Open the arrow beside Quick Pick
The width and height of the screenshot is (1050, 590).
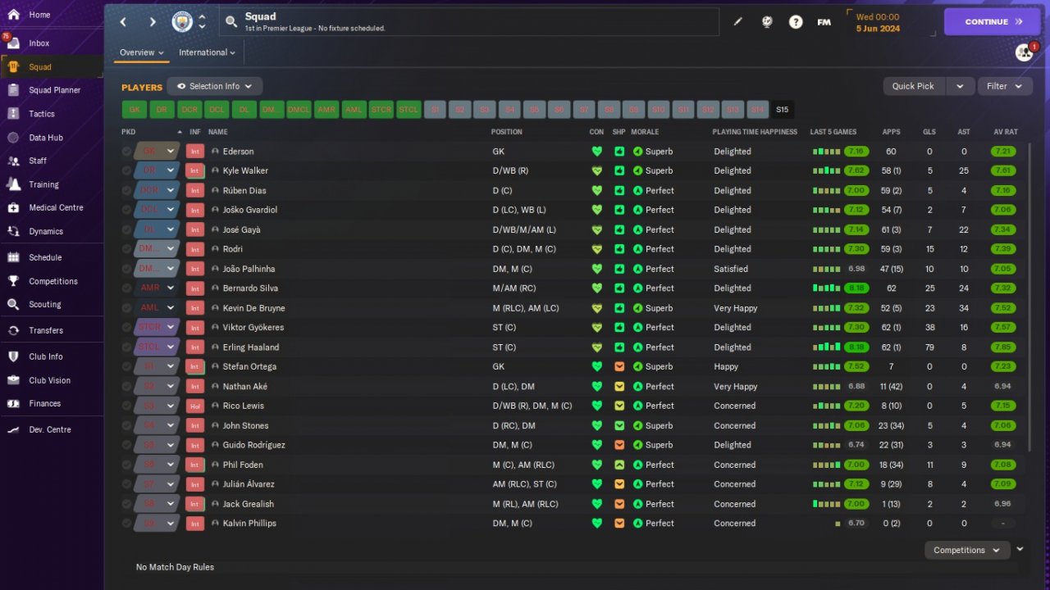click(x=961, y=86)
